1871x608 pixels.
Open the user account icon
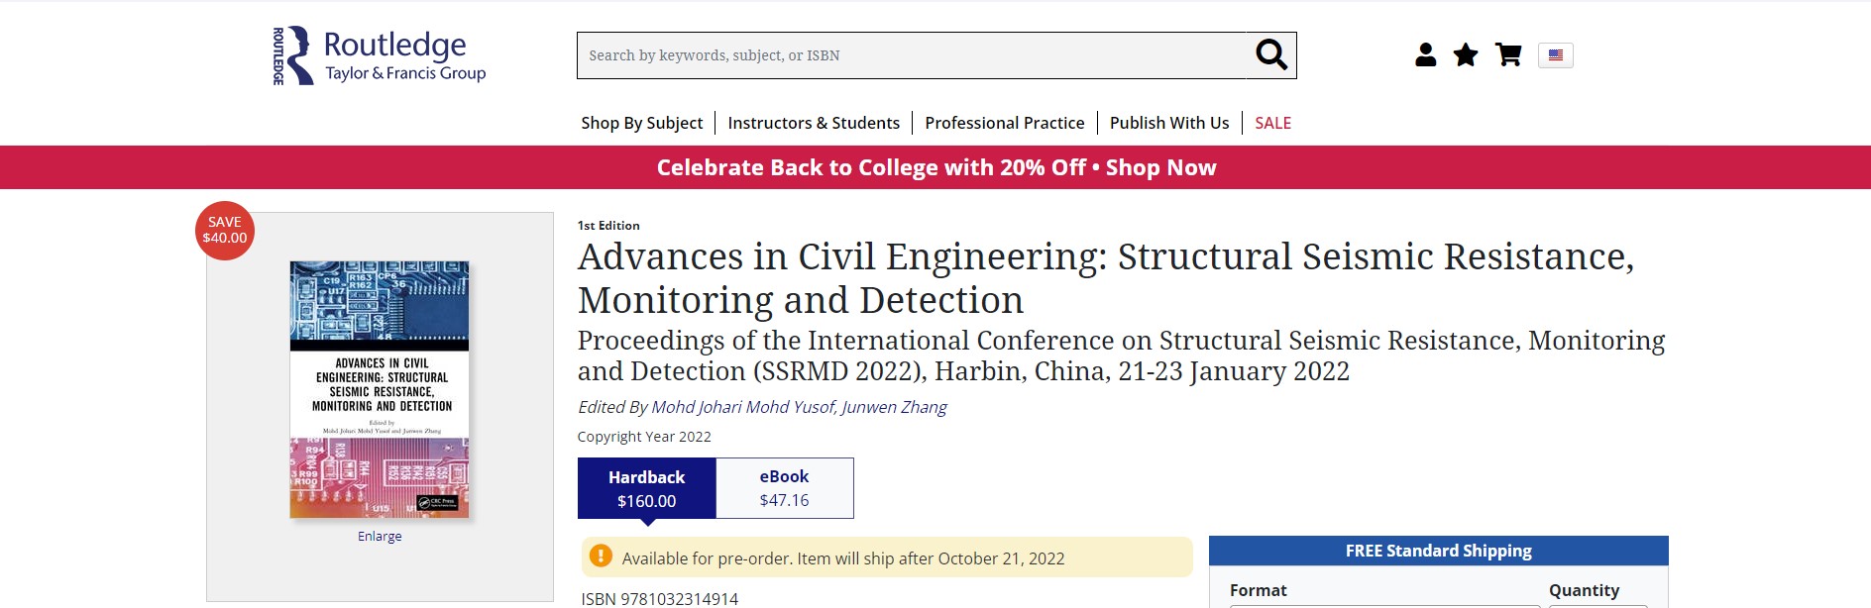coord(1426,55)
